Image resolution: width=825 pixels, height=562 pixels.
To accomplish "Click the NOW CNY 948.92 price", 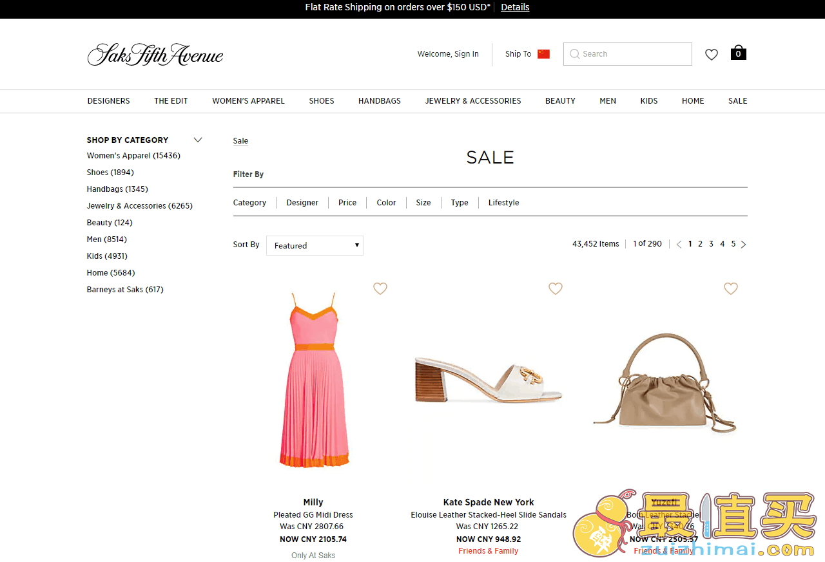I will pos(489,539).
